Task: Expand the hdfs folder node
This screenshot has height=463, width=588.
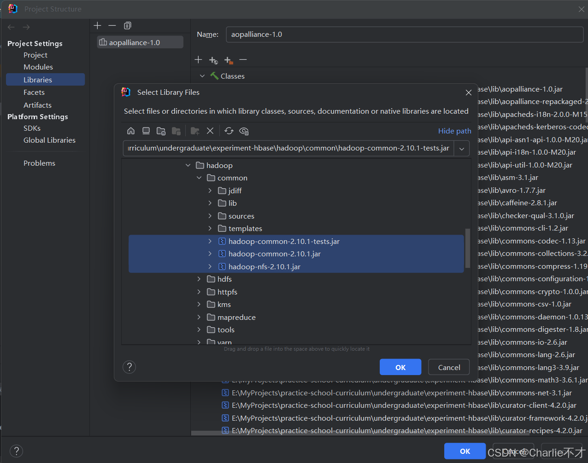Action: pos(199,279)
